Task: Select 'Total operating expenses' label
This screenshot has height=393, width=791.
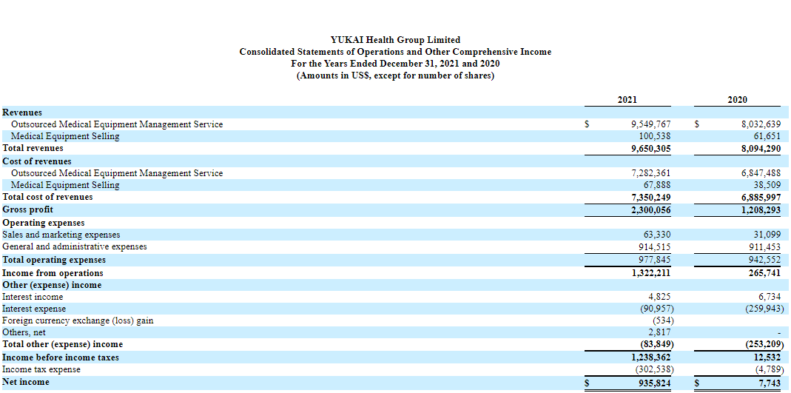Action: tap(54, 260)
